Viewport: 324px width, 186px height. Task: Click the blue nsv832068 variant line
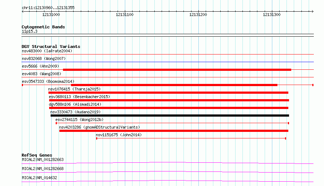(x=167, y=62)
